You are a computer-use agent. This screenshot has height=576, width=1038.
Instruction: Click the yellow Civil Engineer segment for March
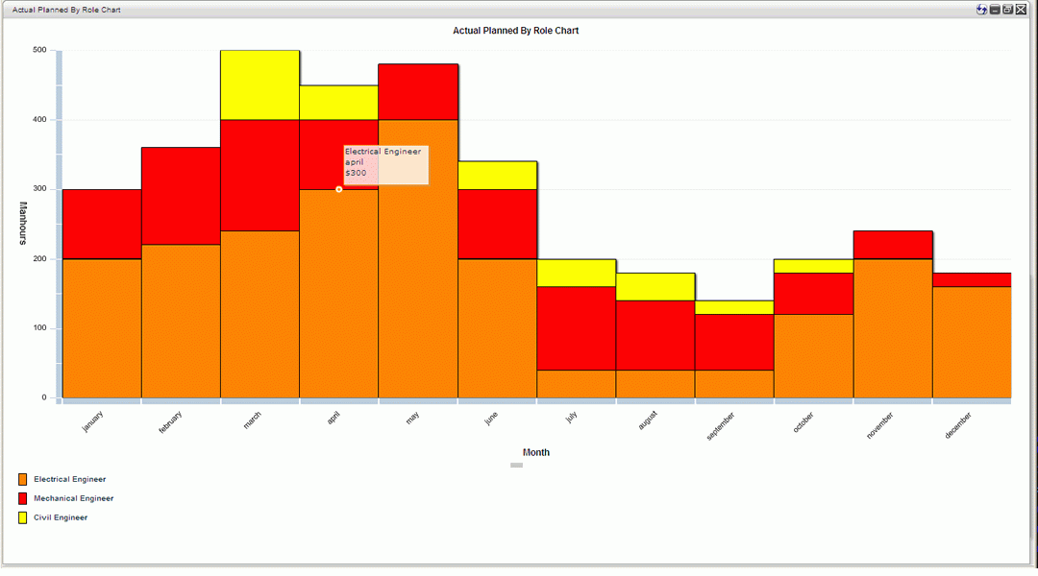click(x=259, y=84)
